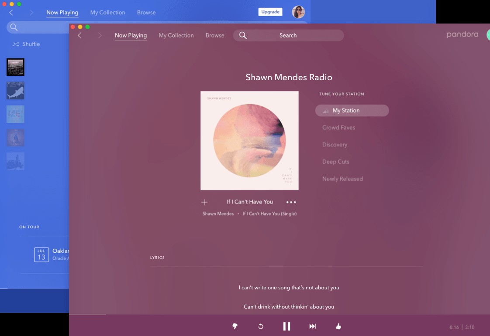Click the Upgrade button
This screenshot has width=490, height=336.
tap(270, 12)
